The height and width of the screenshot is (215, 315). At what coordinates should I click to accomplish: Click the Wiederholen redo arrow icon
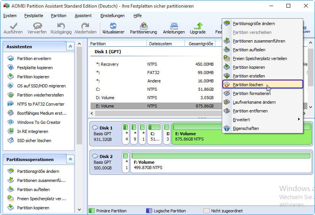coord(85,26)
